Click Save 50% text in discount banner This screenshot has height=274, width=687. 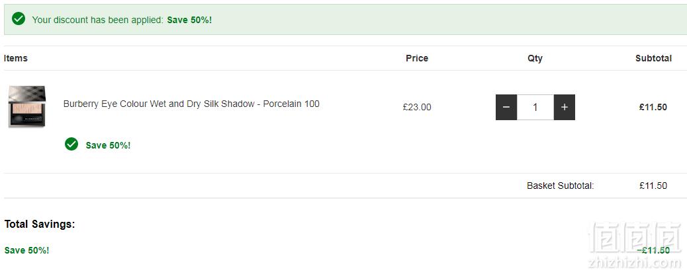pyautogui.click(x=189, y=20)
